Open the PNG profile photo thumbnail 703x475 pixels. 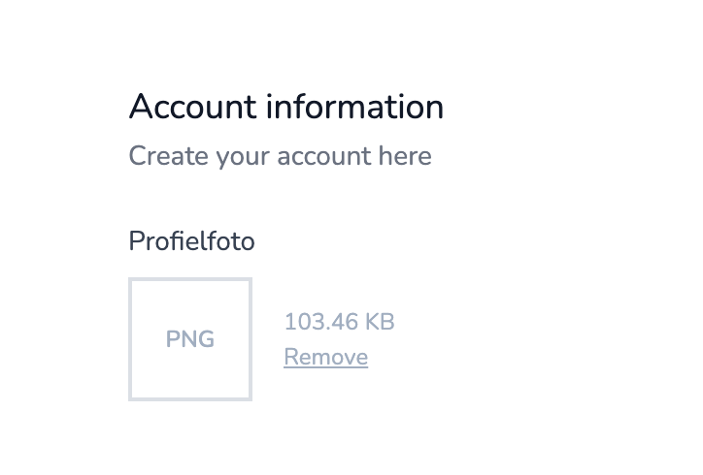click(190, 339)
